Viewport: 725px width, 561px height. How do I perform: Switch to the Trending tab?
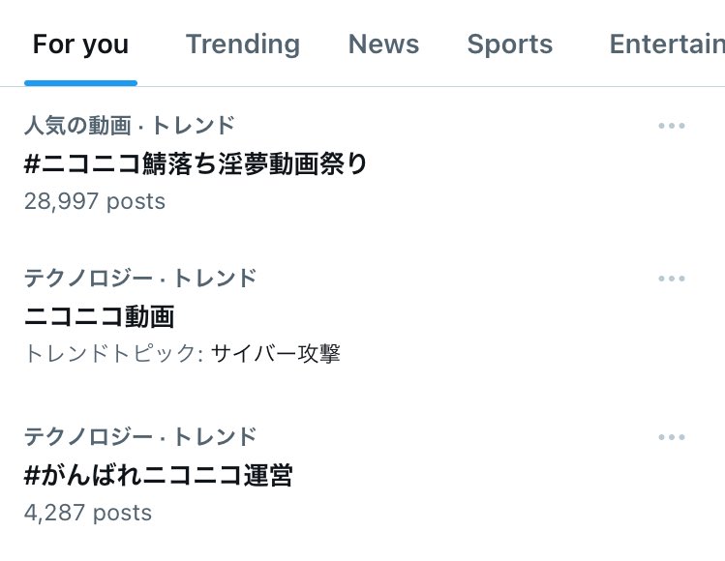click(x=243, y=44)
